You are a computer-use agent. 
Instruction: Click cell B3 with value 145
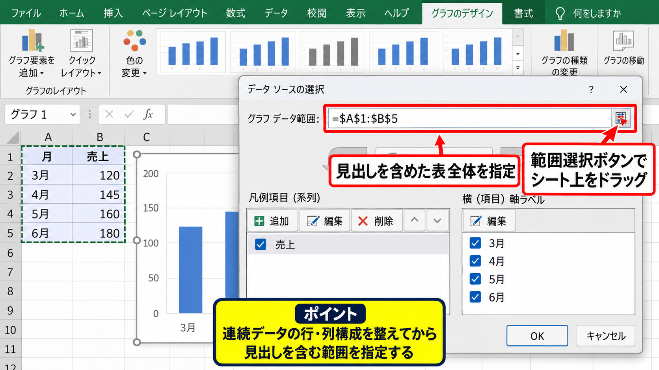[99, 194]
